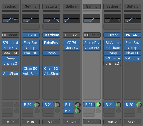
Task: Click empty MIDI FX slot above EXS24
Action: pos(31,27)
